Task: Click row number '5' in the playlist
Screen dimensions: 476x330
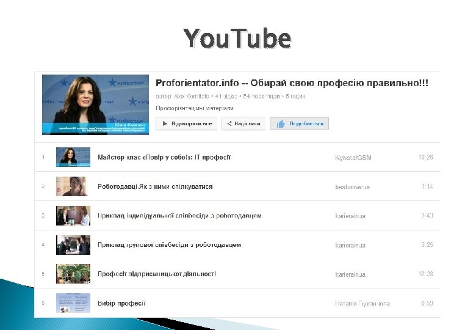Action: 43,274
